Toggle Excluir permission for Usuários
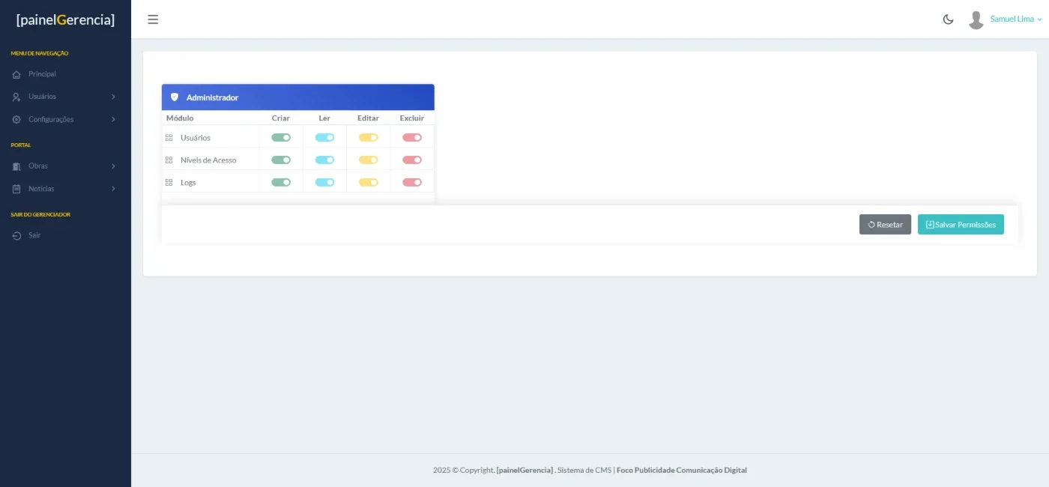This screenshot has height=487, width=1049. pos(412,138)
